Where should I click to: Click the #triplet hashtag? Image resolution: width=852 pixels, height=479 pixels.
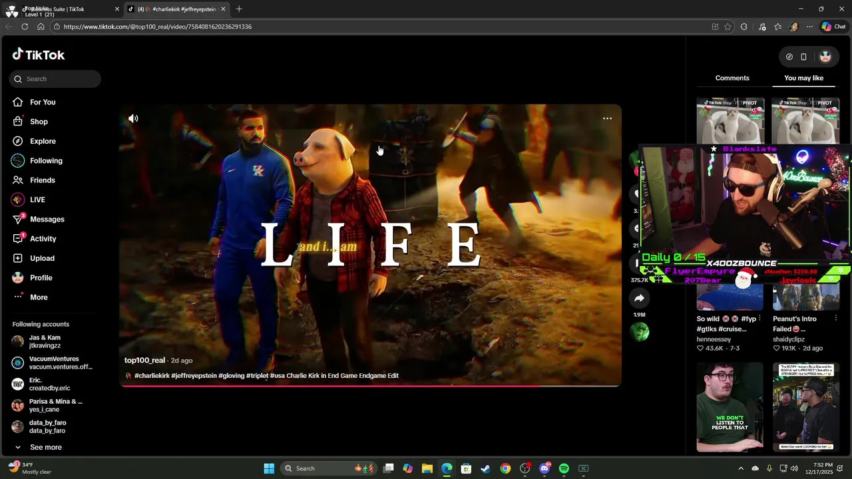[x=257, y=376]
